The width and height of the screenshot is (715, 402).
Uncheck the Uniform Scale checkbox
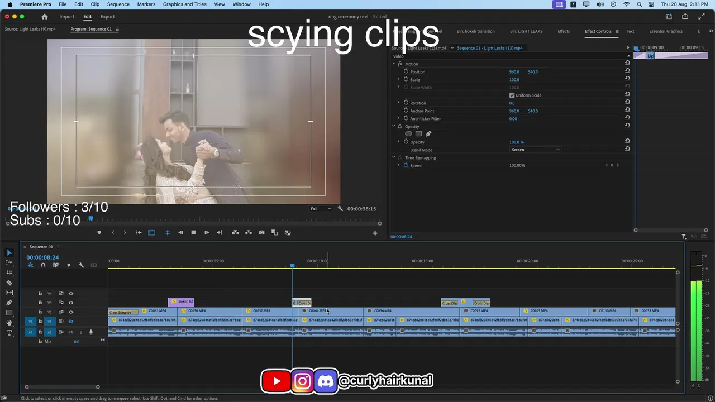point(512,95)
